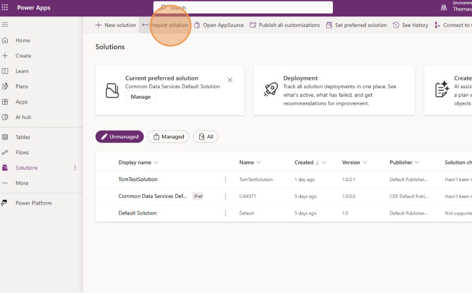The image size is (472, 295).
Task: Open the TomTestSolution solution
Action: 138,179
